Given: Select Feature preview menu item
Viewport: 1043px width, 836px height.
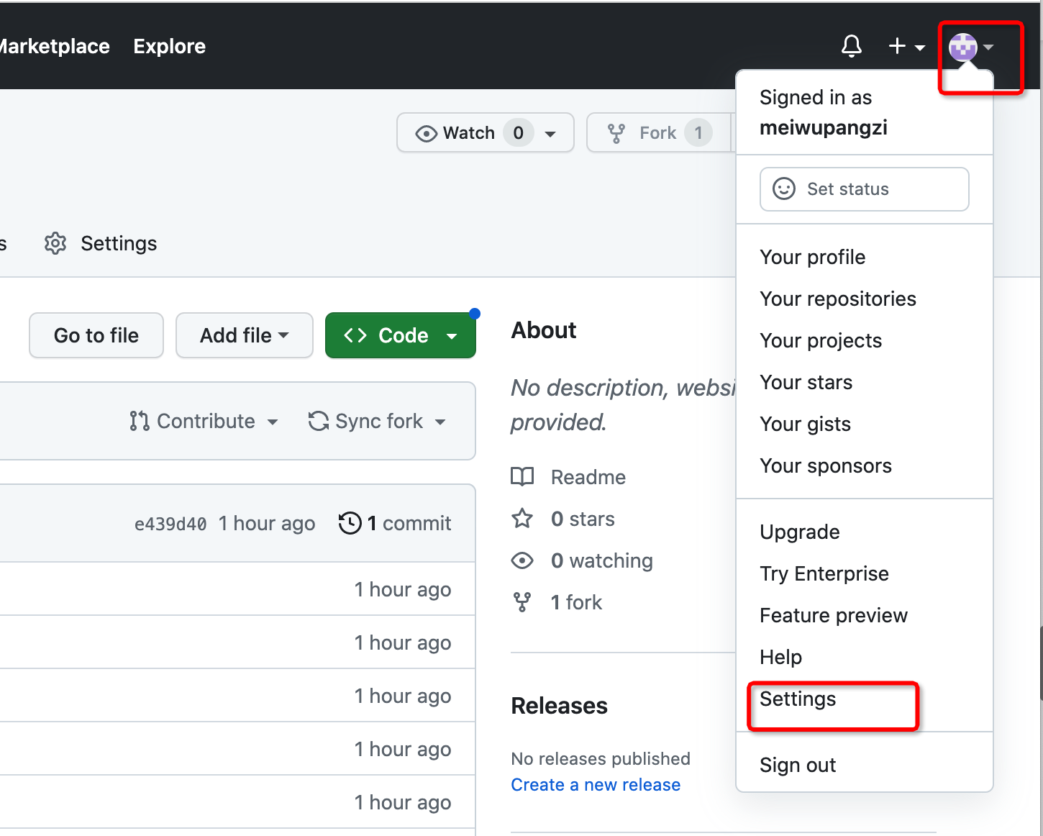Looking at the screenshot, I should click(865, 615).
